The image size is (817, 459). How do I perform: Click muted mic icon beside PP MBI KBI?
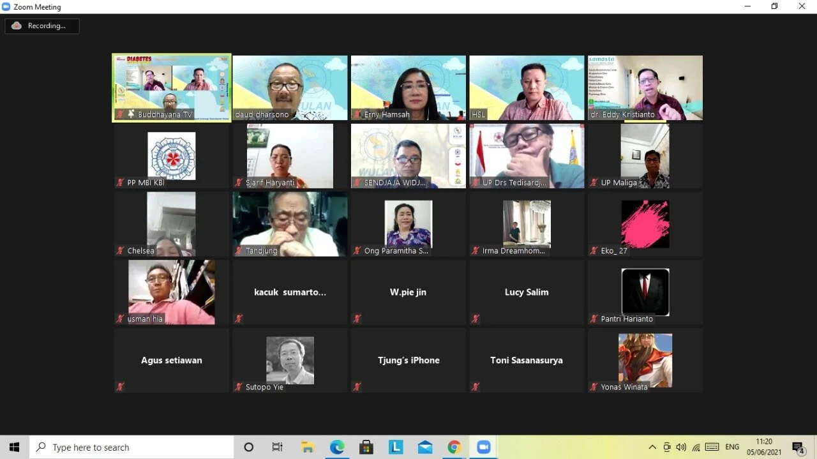pyautogui.click(x=120, y=183)
